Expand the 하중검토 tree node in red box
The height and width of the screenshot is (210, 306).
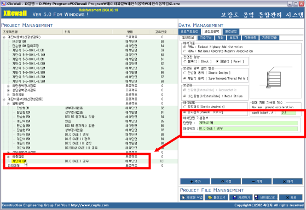pos(8,157)
